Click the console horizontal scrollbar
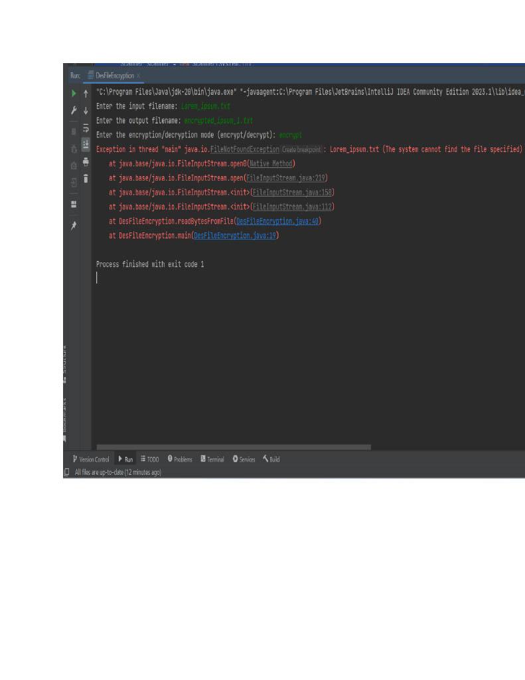The width and height of the screenshot is (525, 680). 234,447
